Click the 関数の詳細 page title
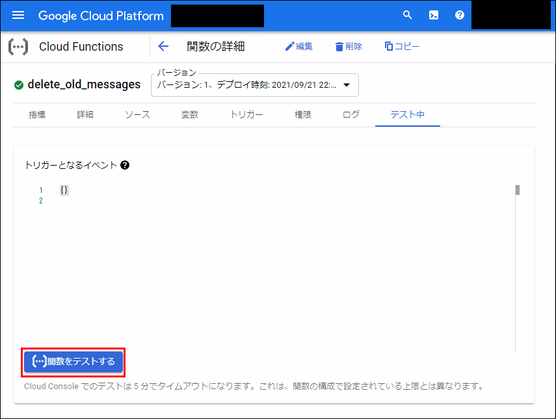Screen dimensions: 556x419 pyautogui.click(x=216, y=46)
